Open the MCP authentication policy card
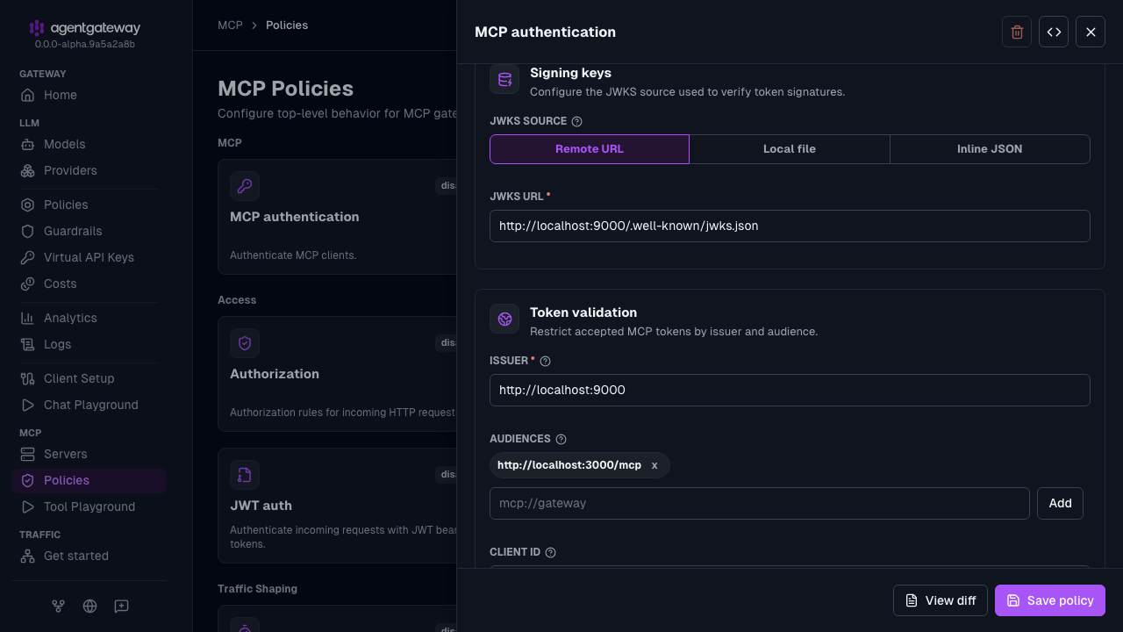Image resolution: width=1123 pixels, height=632 pixels. point(337,217)
